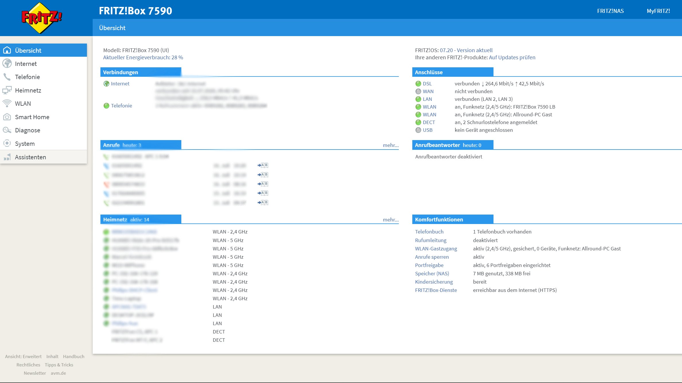Click the text Modell: FRITZ!Box 7590 (UI)

point(136,50)
